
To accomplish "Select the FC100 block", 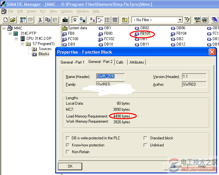I will [70, 39].
